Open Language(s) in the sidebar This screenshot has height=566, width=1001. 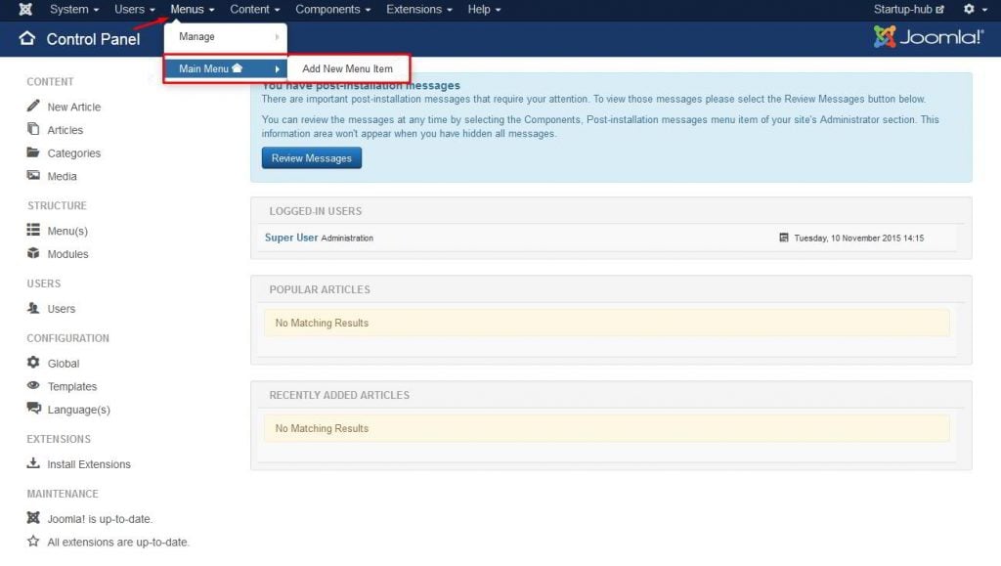pyautogui.click(x=78, y=410)
